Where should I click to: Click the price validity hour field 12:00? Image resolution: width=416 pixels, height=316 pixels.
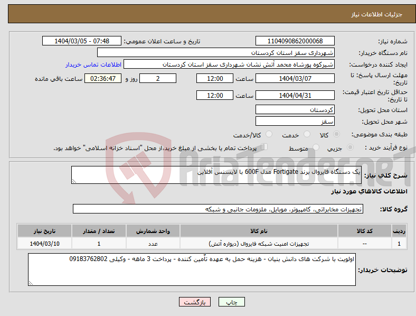click(215, 95)
